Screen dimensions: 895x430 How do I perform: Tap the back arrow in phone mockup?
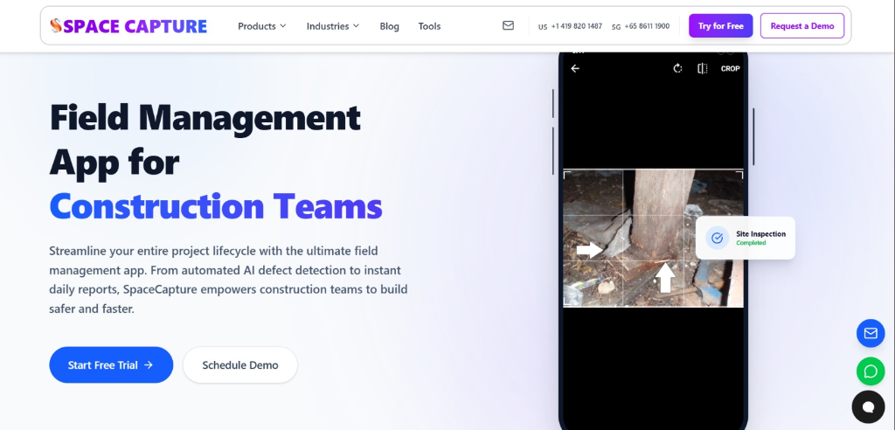[x=575, y=68]
